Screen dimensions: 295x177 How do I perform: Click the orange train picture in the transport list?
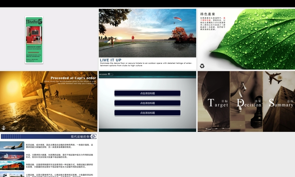pyautogui.click(x=12, y=165)
